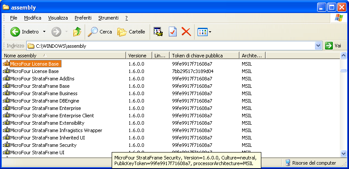Click assembly folder icon in title bar
The height and width of the screenshot is (169, 349).
click(x=6, y=7)
